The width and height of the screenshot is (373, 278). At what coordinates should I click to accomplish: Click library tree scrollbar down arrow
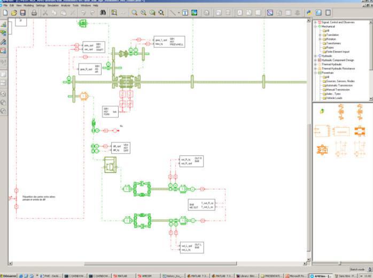pos(371,99)
